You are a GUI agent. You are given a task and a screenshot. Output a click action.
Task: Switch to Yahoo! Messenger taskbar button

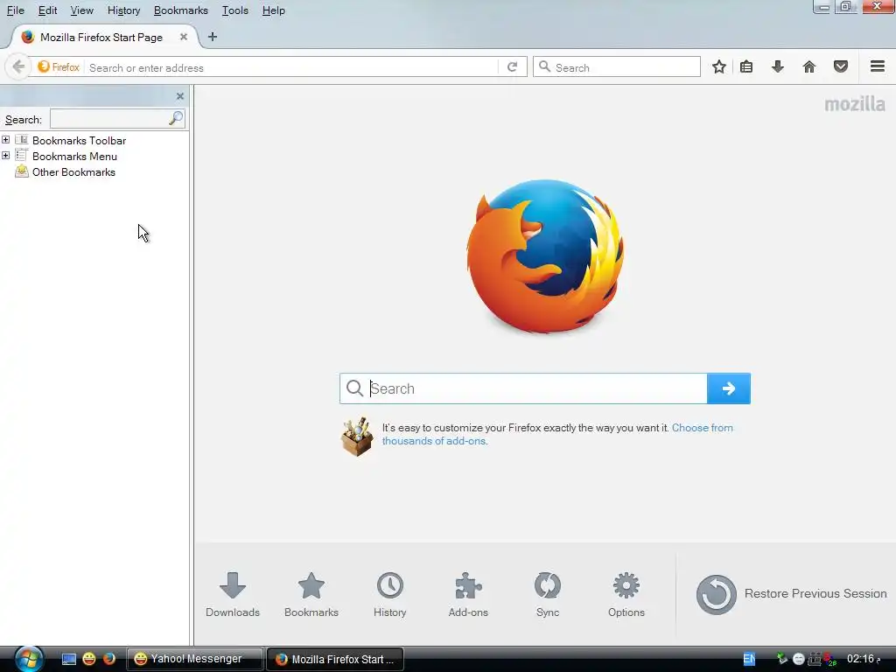194,659
